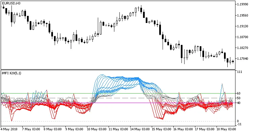
Task: Click indicator level label 40
Action: [x=238, y=103]
